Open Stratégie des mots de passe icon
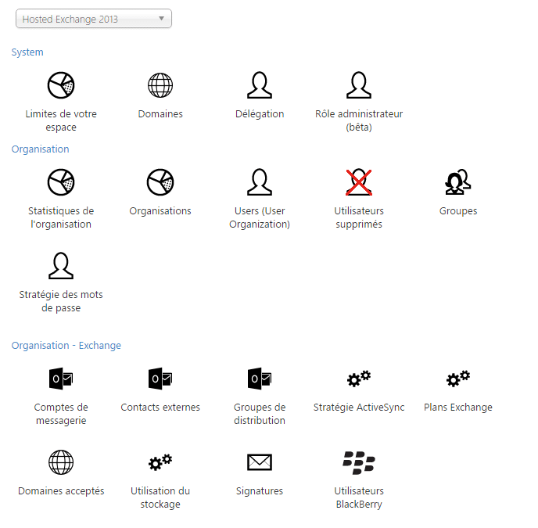538x528 pixels. click(x=61, y=266)
